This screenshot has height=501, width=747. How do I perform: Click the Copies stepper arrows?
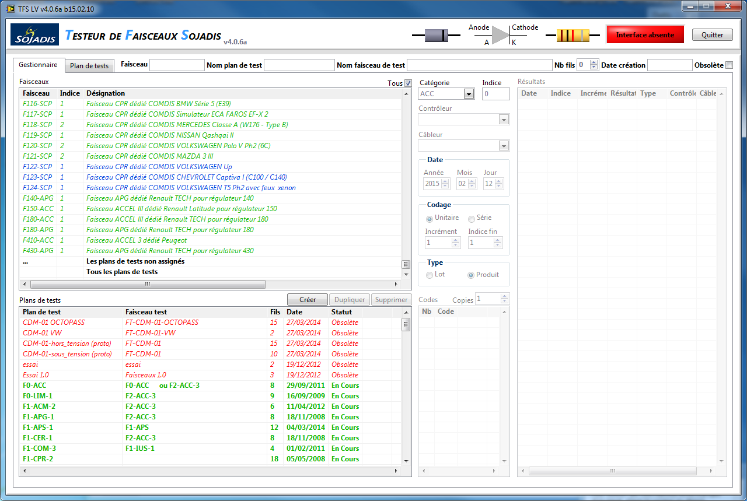click(x=505, y=299)
